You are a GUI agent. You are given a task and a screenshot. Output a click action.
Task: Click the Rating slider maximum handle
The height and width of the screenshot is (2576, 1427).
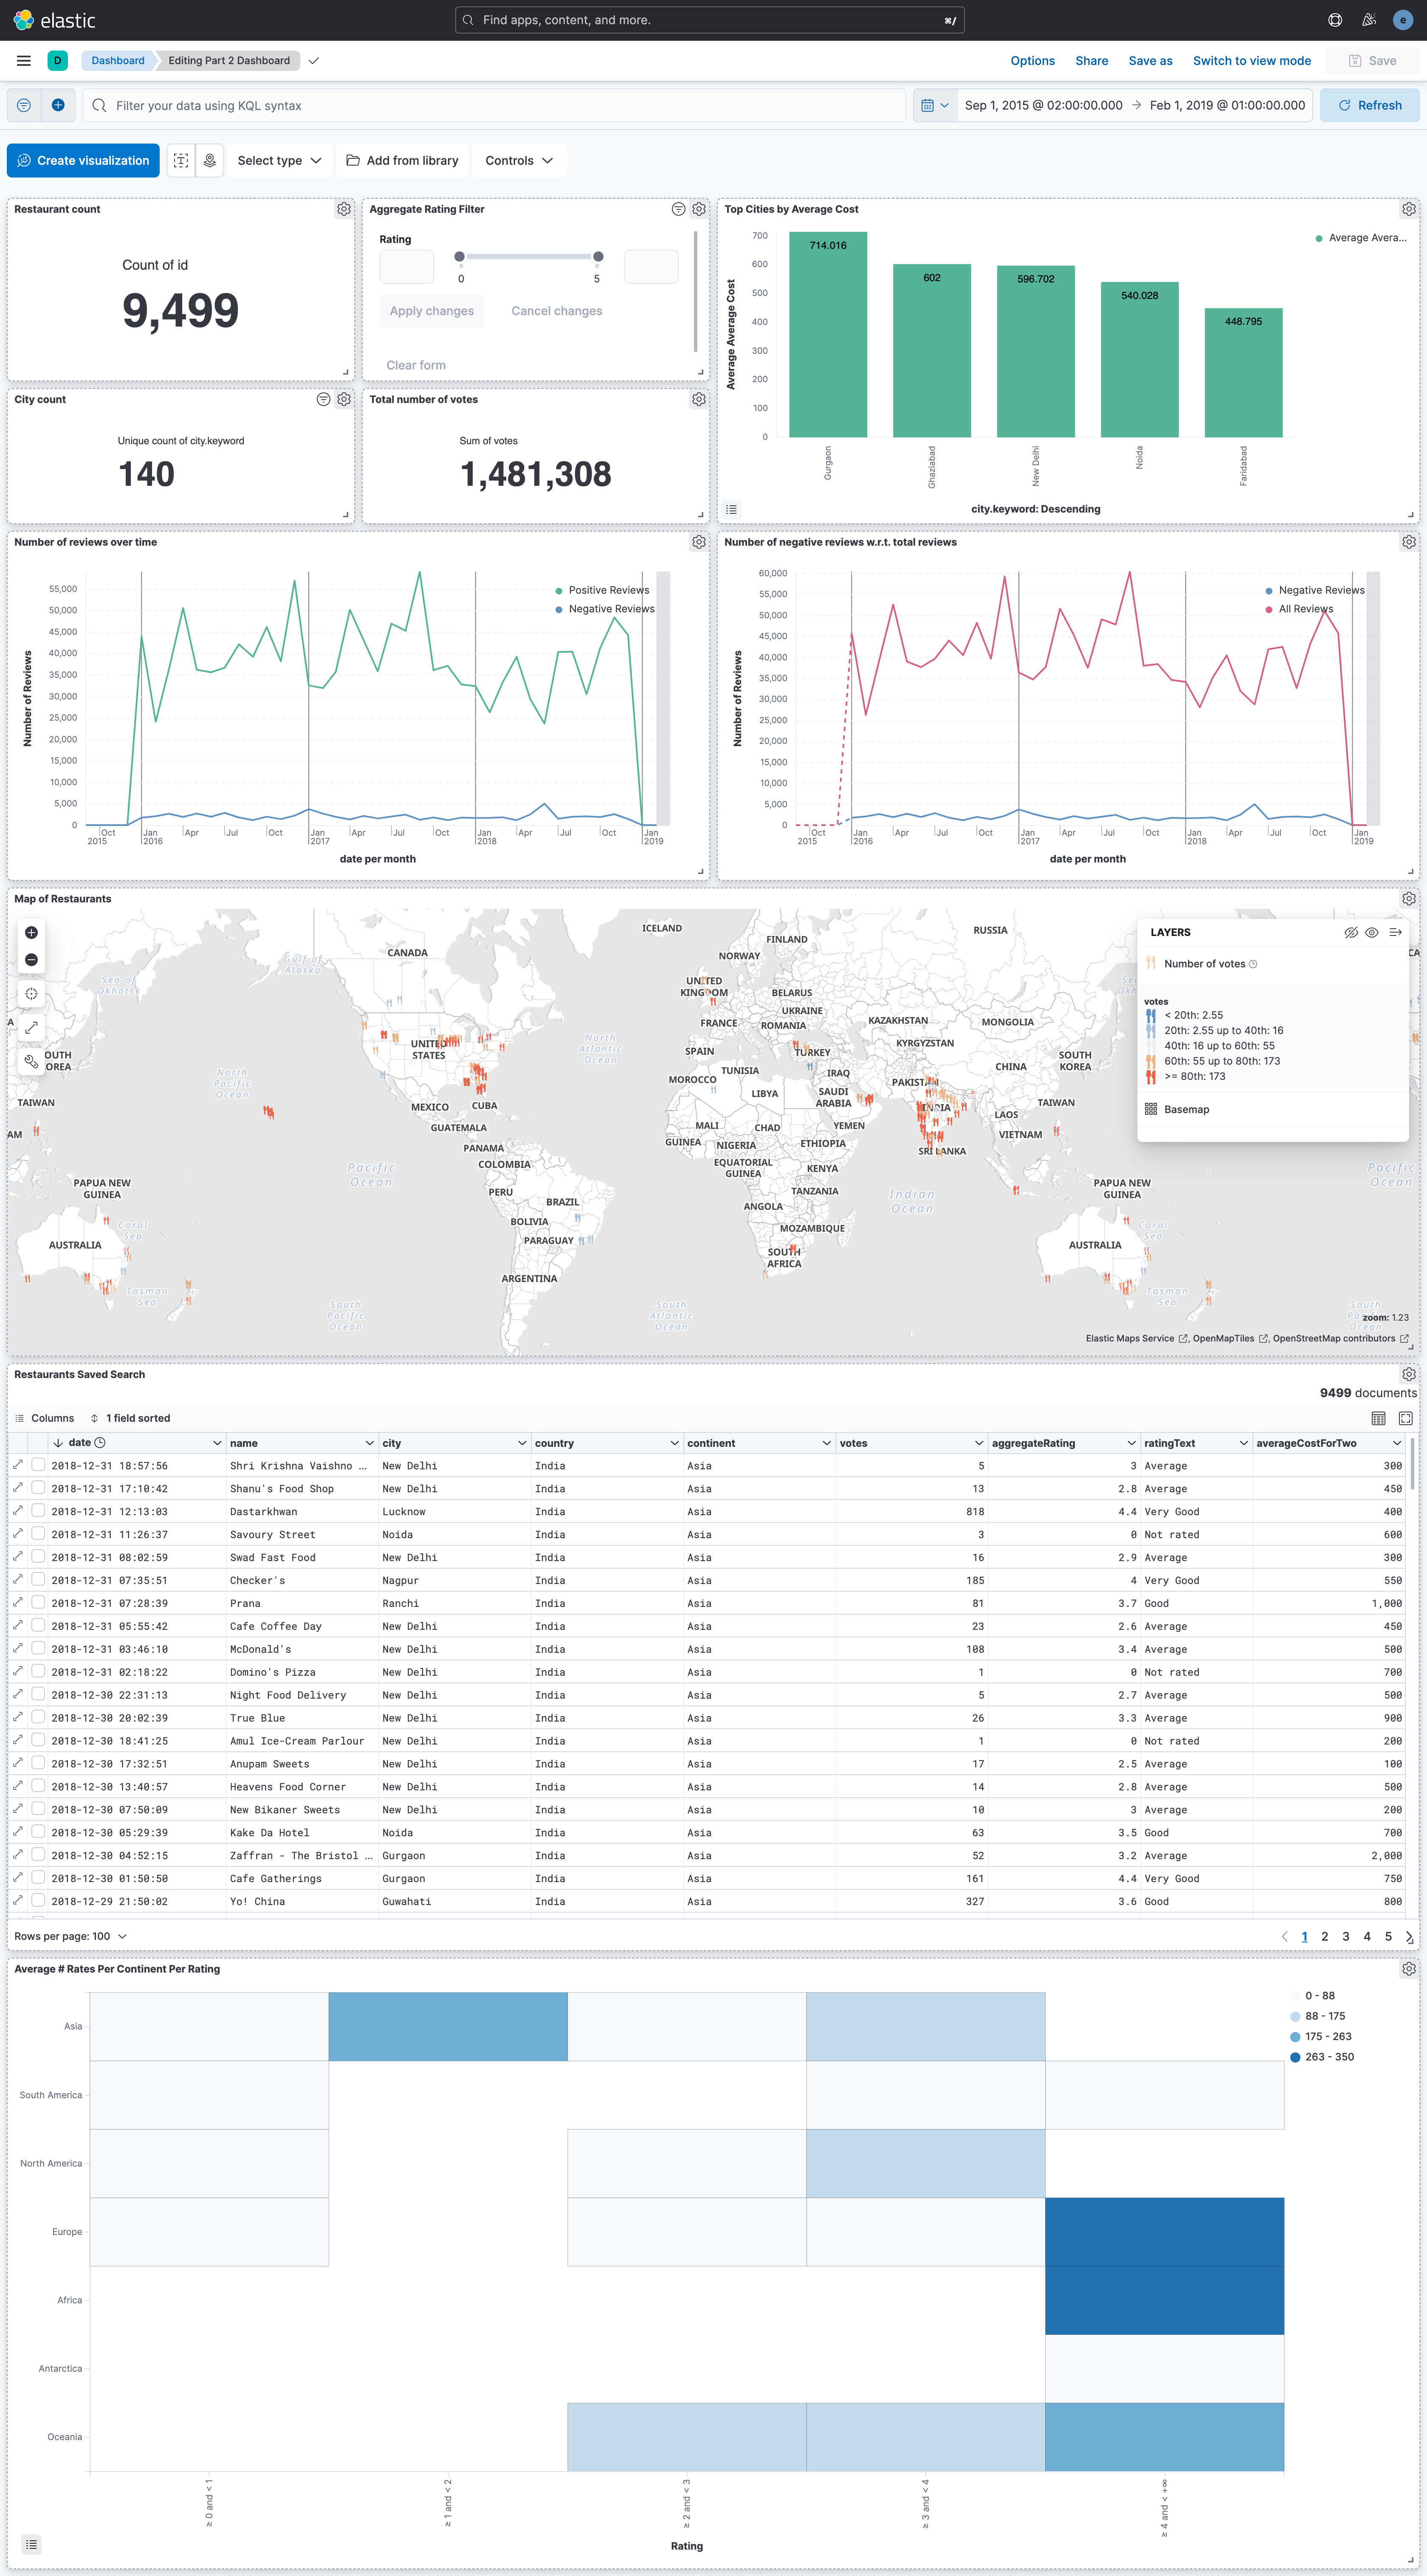[x=598, y=257]
